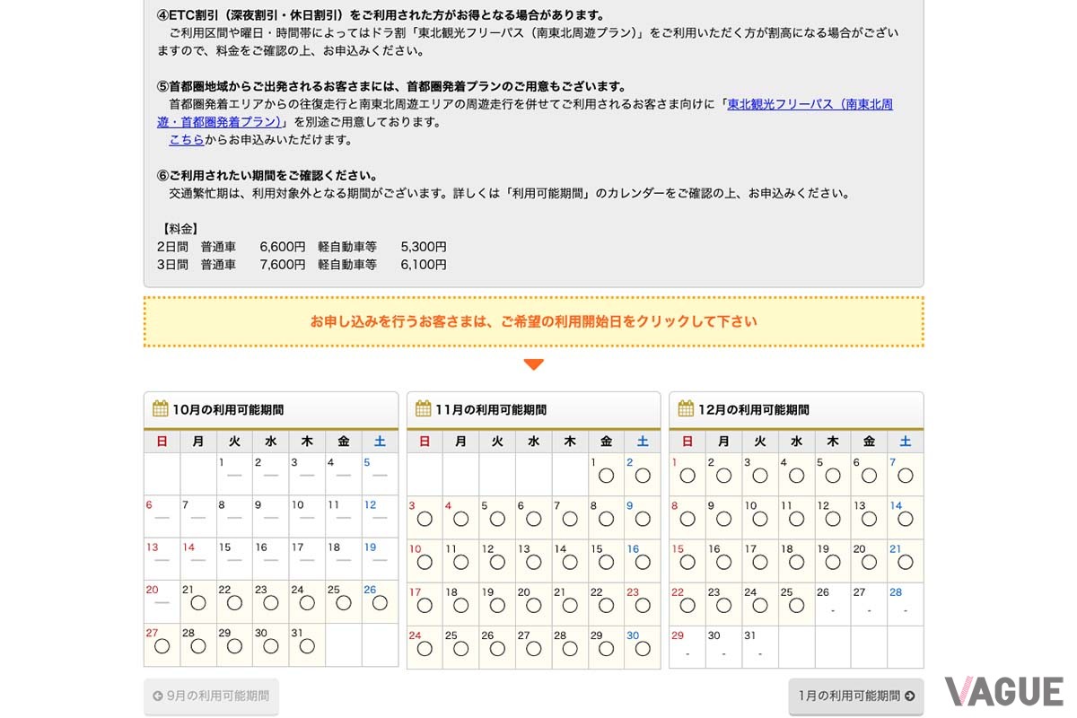Go back to 9月の利用可能期間
1077x718 pixels.
click(x=211, y=696)
